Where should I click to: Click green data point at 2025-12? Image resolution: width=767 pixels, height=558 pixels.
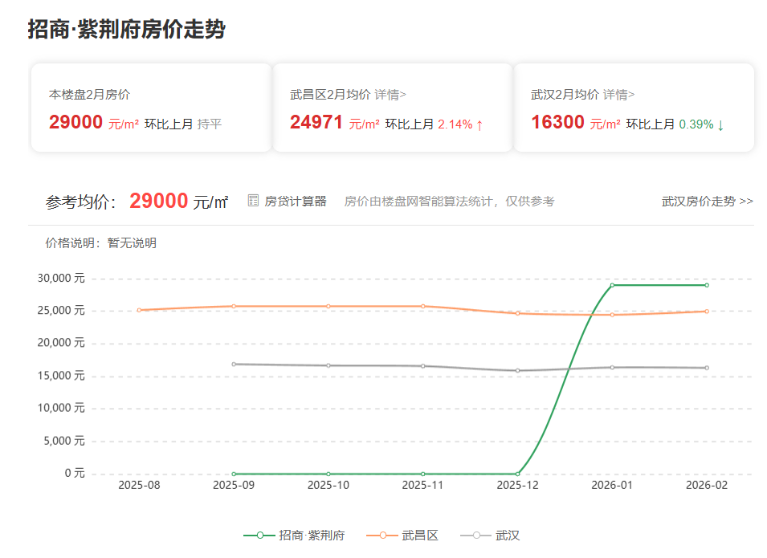517,474
